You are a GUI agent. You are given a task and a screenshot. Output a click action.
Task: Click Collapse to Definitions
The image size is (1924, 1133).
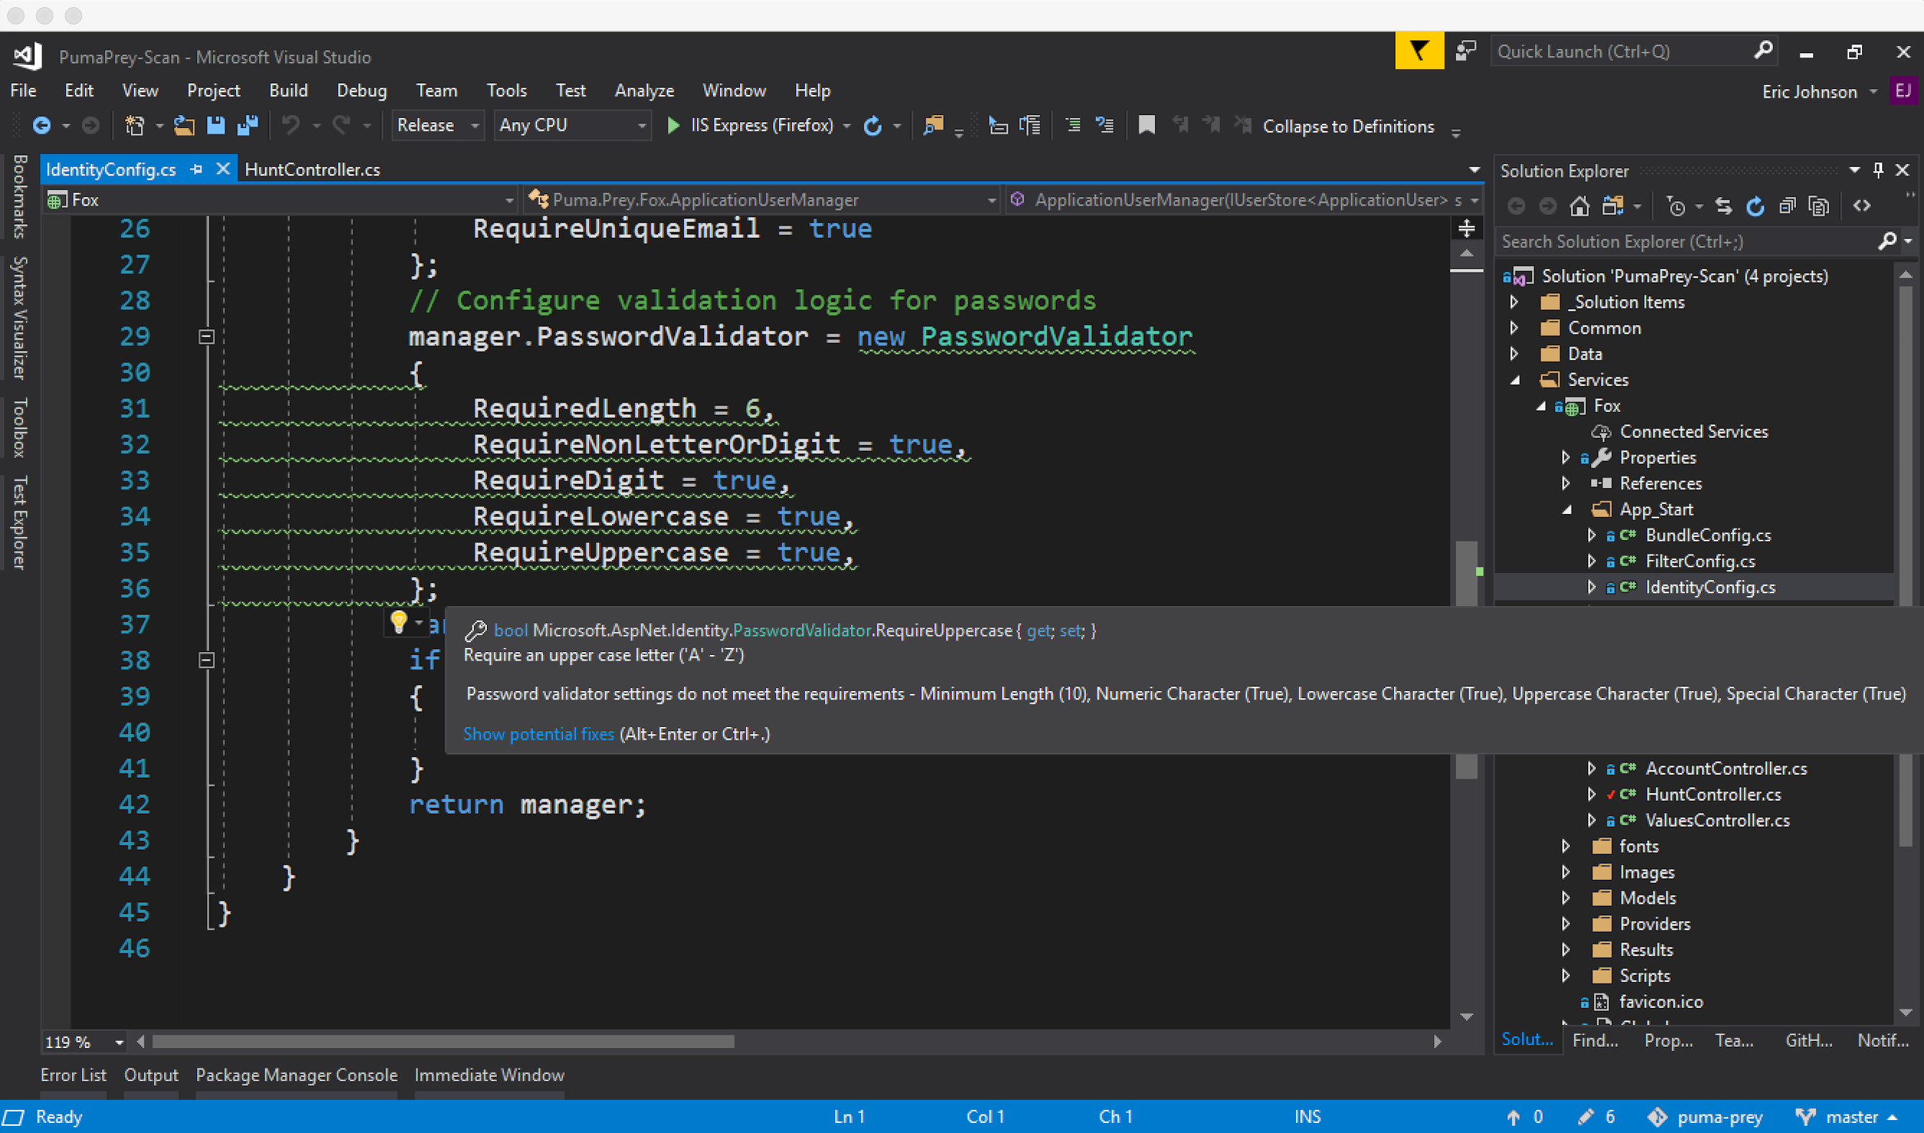(x=1348, y=126)
